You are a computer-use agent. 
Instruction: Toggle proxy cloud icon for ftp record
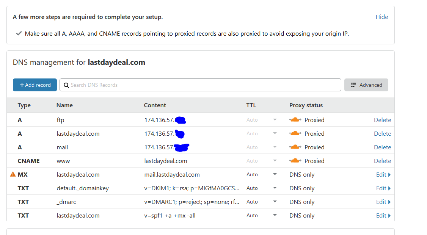[295, 120]
